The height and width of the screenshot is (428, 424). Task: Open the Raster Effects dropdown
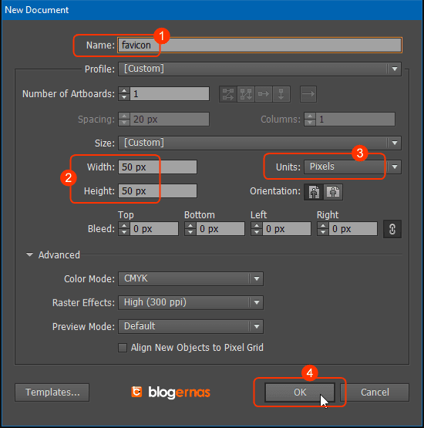coord(190,302)
